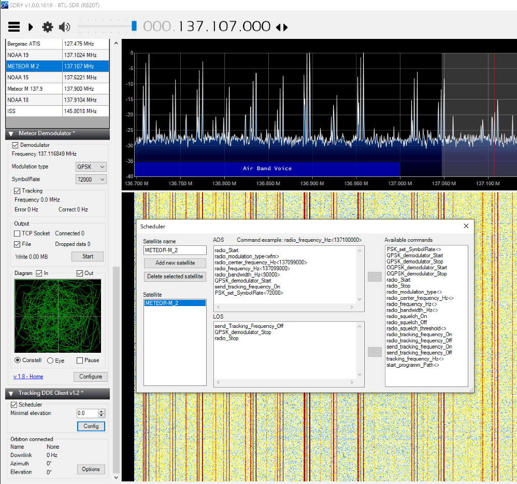Mute audio with the speaker icon
Image resolution: width=517 pixels, height=484 pixels.
pos(65,27)
